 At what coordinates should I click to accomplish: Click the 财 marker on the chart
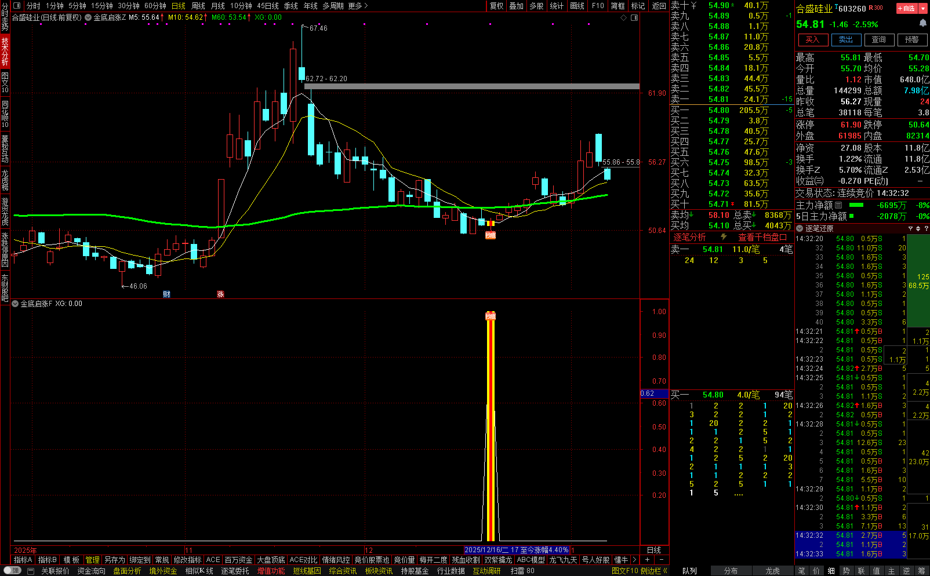click(x=166, y=294)
